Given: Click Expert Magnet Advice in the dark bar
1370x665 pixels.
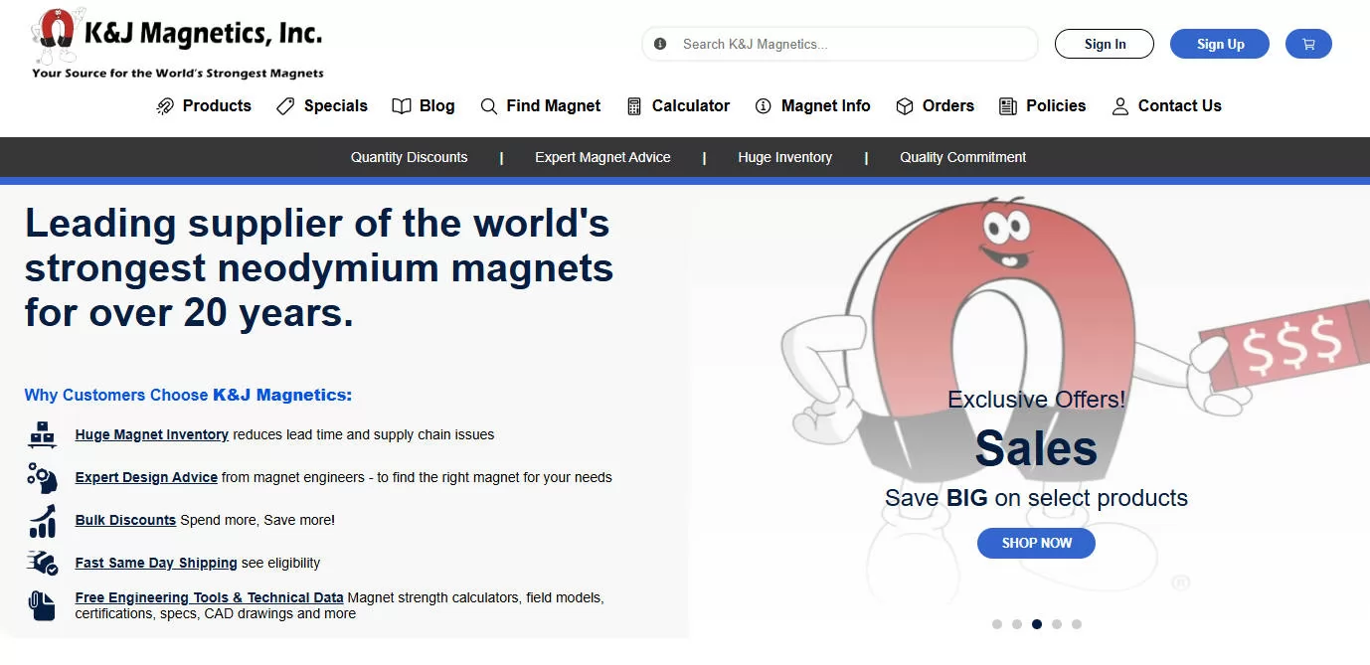Looking at the screenshot, I should pyautogui.click(x=602, y=157).
